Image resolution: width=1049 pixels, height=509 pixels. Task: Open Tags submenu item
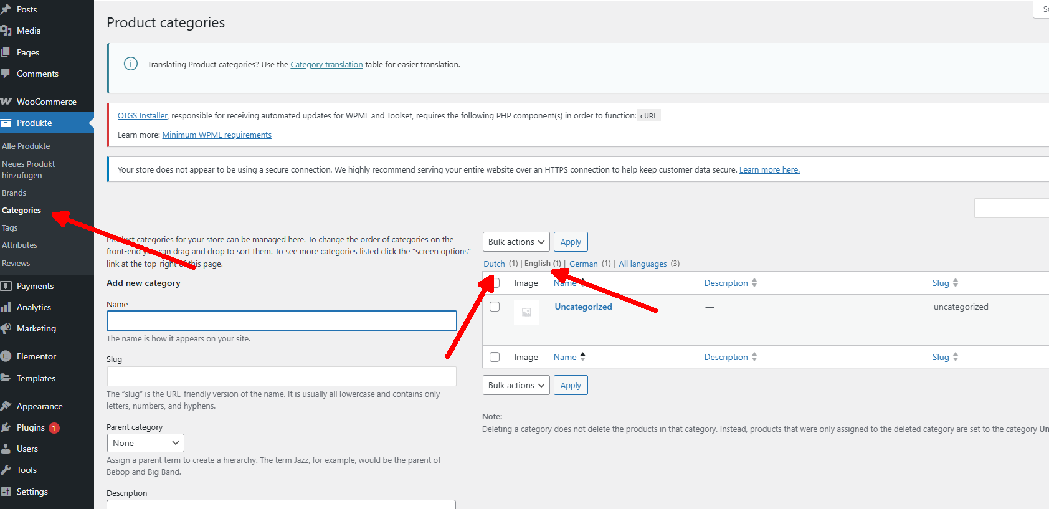(x=10, y=227)
